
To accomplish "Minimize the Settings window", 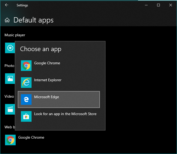I will [146, 5].
